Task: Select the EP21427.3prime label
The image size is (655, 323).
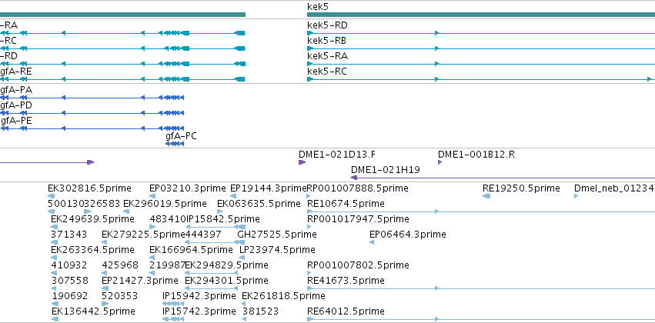Action: 140,281
